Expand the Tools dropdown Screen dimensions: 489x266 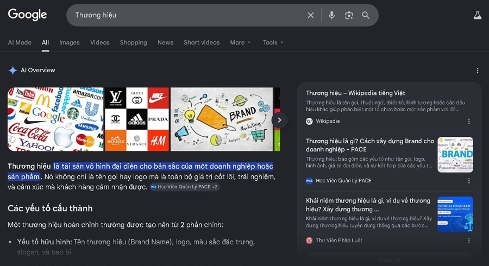click(273, 42)
